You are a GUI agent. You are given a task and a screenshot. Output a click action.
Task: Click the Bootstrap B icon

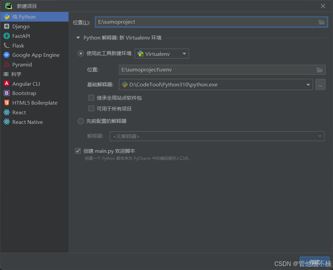(x=7, y=93)
